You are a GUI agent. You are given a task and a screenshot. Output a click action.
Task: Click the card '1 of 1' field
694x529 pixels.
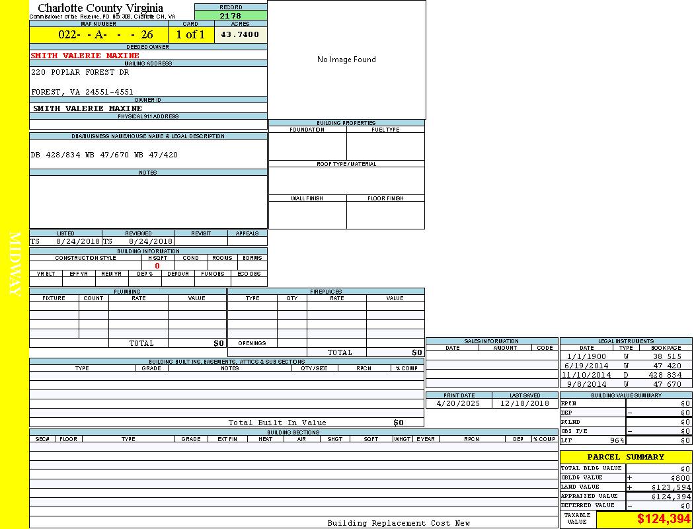click(x=190, y=35)
